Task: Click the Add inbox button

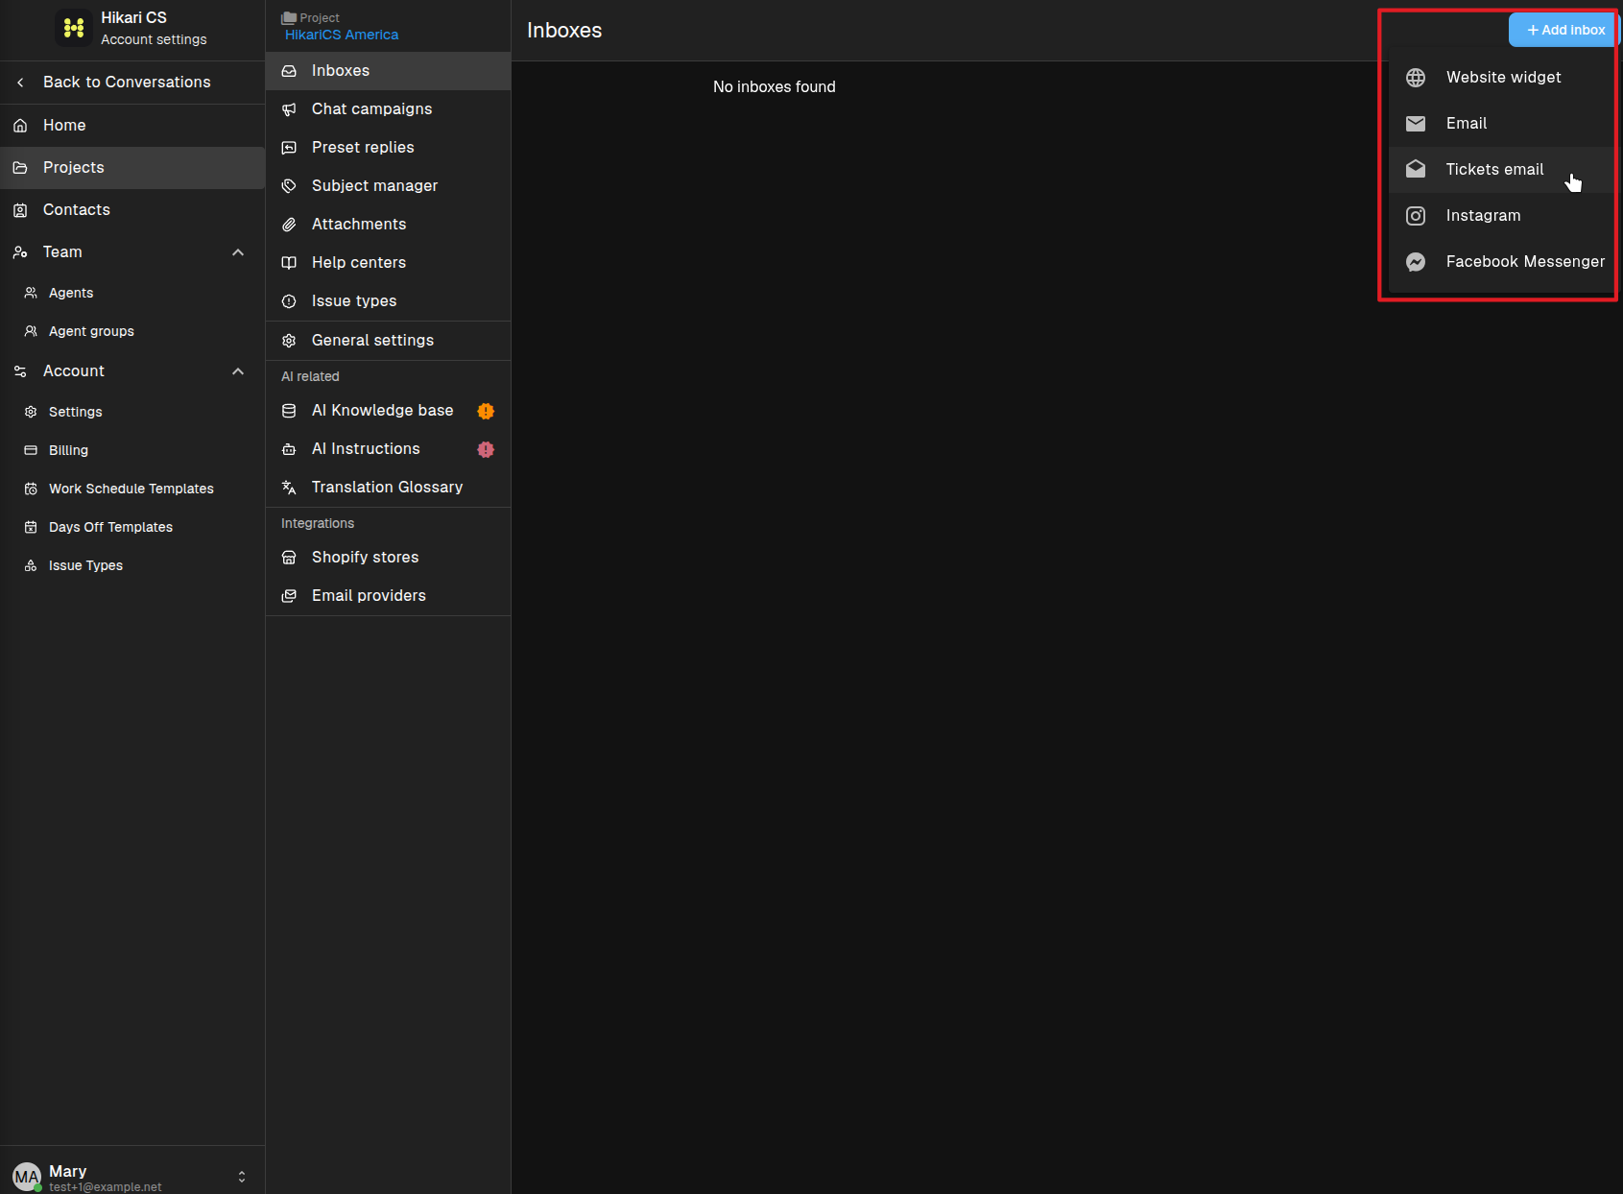Action: pos(1564,30)
